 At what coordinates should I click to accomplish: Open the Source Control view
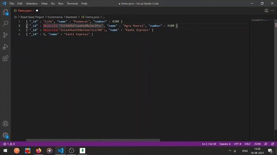6,35
